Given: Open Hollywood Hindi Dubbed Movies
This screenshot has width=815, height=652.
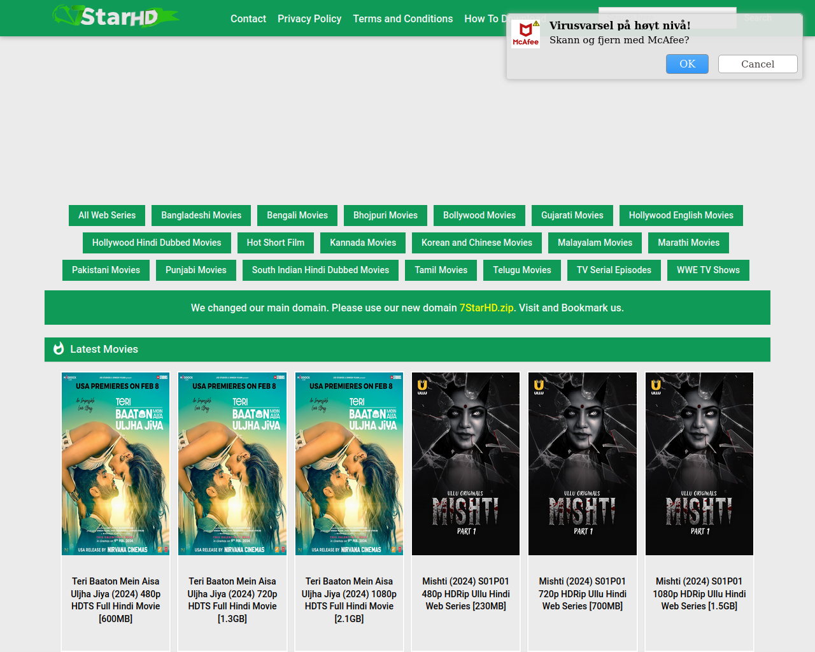Looking at the screenshot, I should tap(157, 243).
